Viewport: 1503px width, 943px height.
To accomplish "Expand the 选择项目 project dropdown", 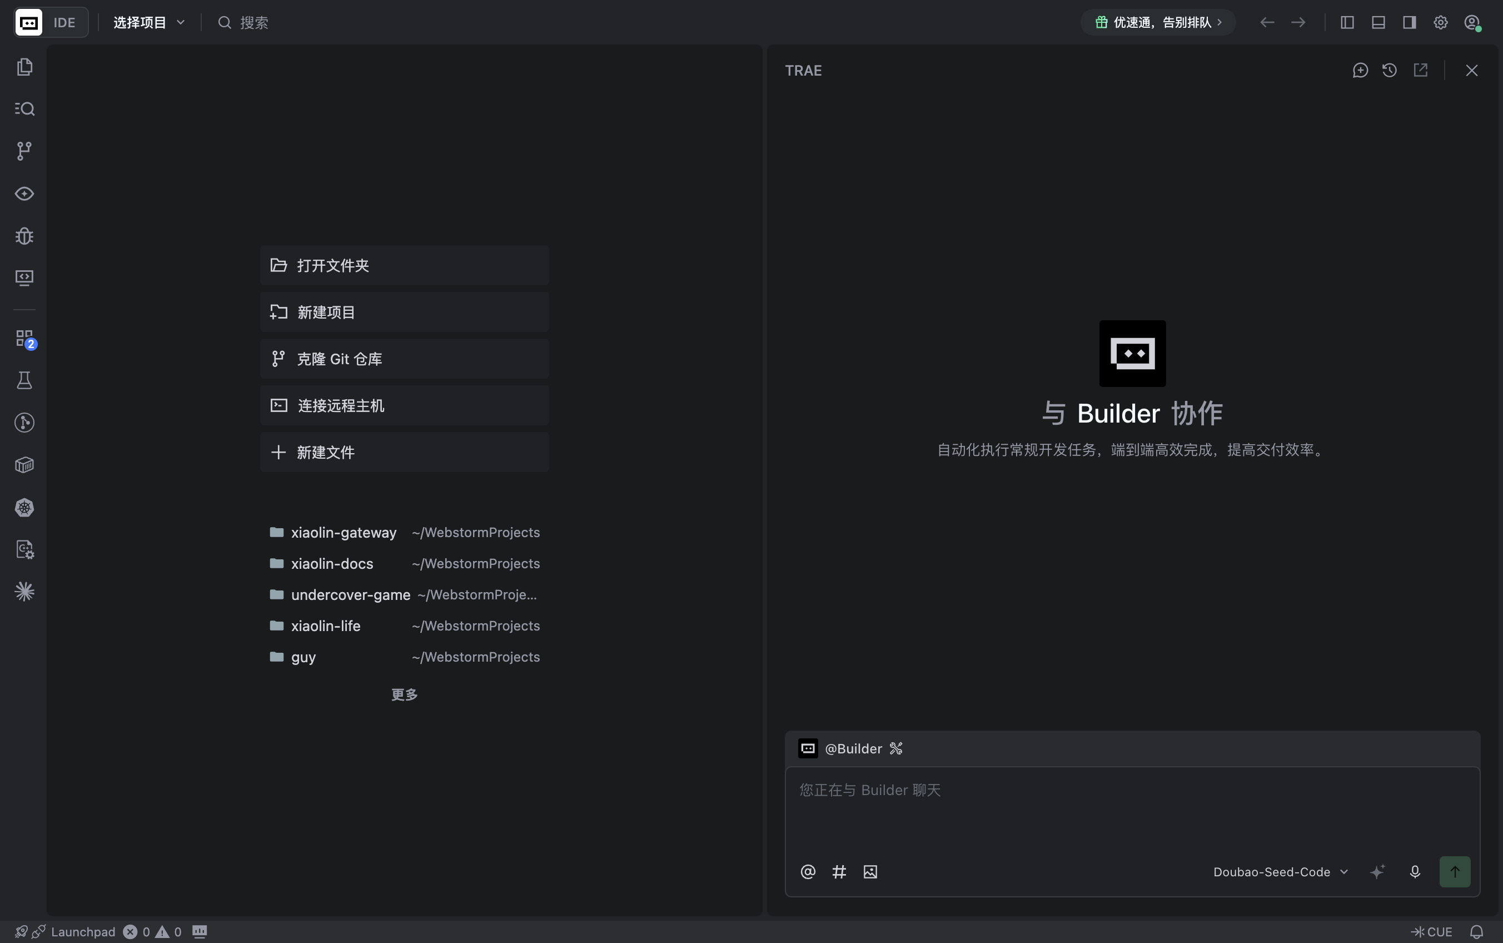I will tap(150, 22).
